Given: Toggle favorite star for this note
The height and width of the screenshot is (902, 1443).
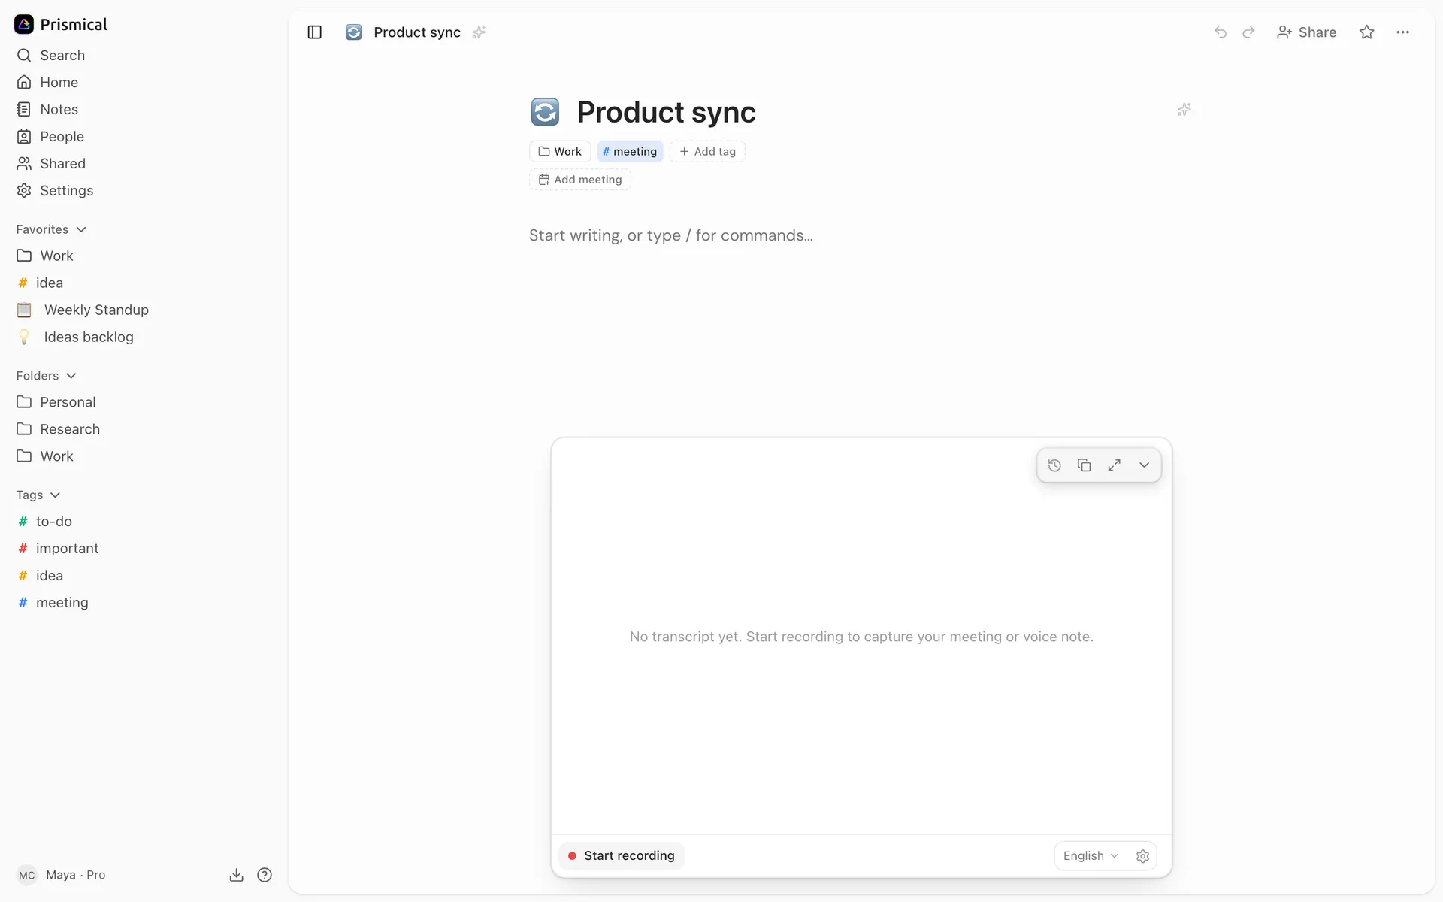Looking at the screenshot, I should tap(1366, 32).
